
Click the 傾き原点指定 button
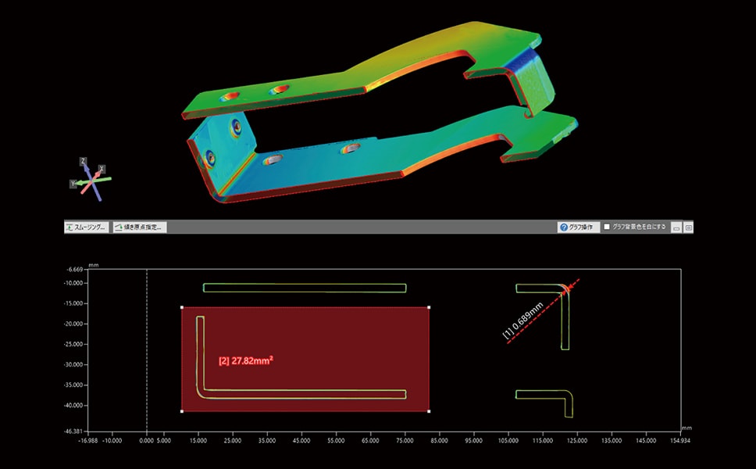pos(140,227)
